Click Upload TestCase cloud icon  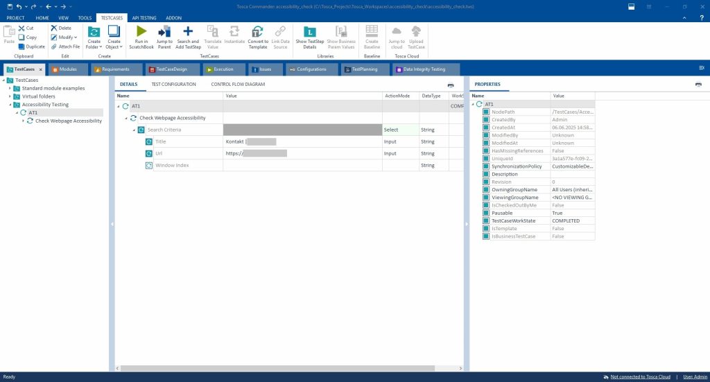click(x=416, y=31)
